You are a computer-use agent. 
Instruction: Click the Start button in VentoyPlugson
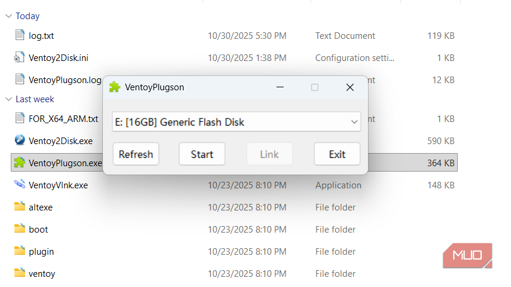click(x=202, y=154)
